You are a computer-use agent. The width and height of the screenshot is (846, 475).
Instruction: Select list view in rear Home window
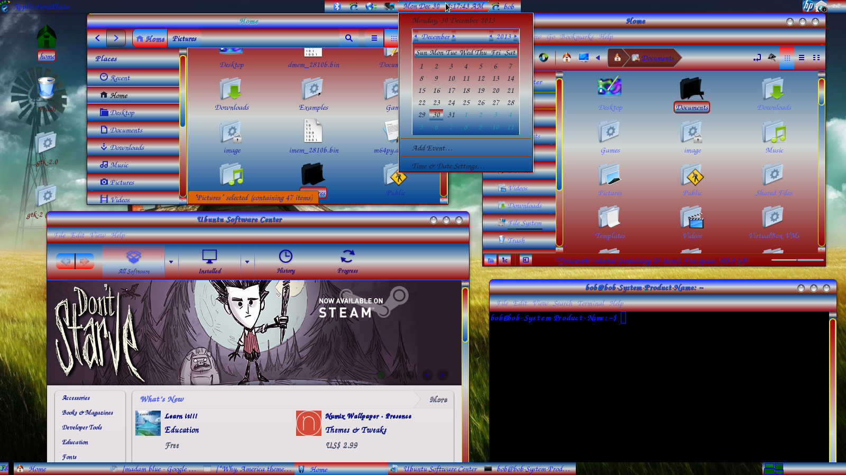click(802, 58)
